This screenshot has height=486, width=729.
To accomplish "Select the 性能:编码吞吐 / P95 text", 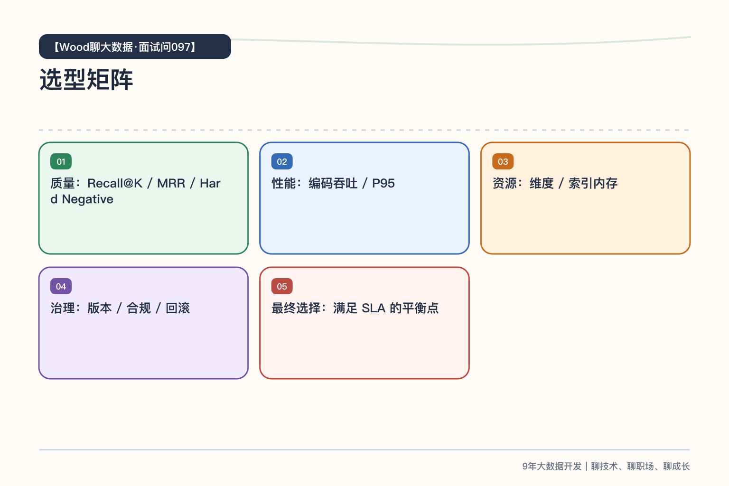I will click(333, 183).
